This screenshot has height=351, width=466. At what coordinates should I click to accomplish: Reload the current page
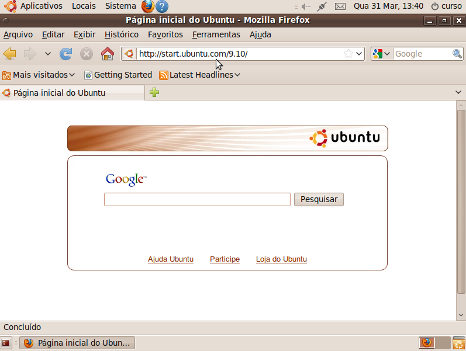pos(65,54)
